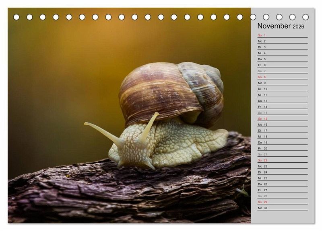This screenshot has height=231, width=322.
Task: Select the grey Sa 28 row
Action: coord(282,196)
